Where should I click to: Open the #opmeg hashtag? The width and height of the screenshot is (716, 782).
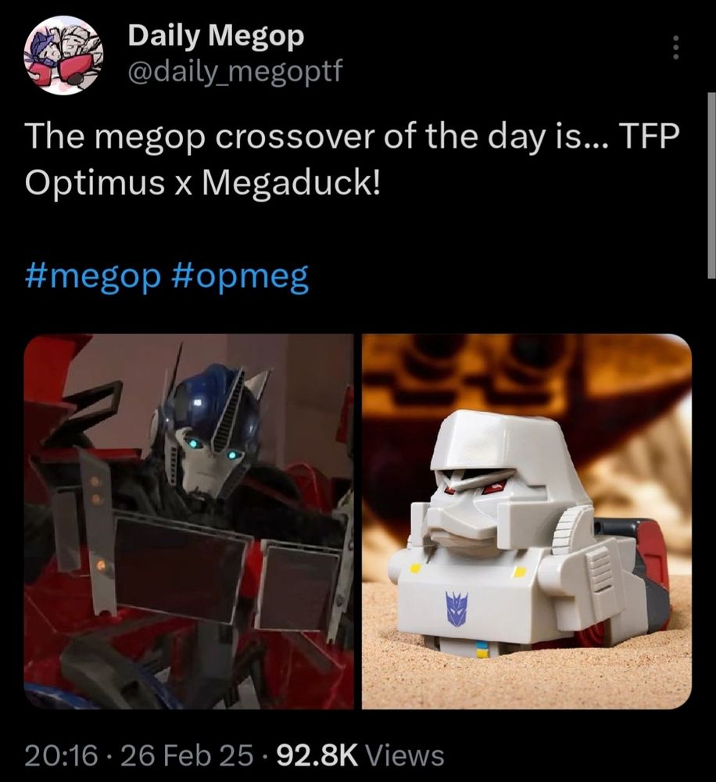[240, 276]
